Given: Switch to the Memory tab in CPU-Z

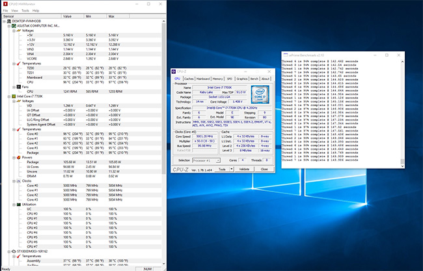Looking at the screenshot, I should pos(217,79).
